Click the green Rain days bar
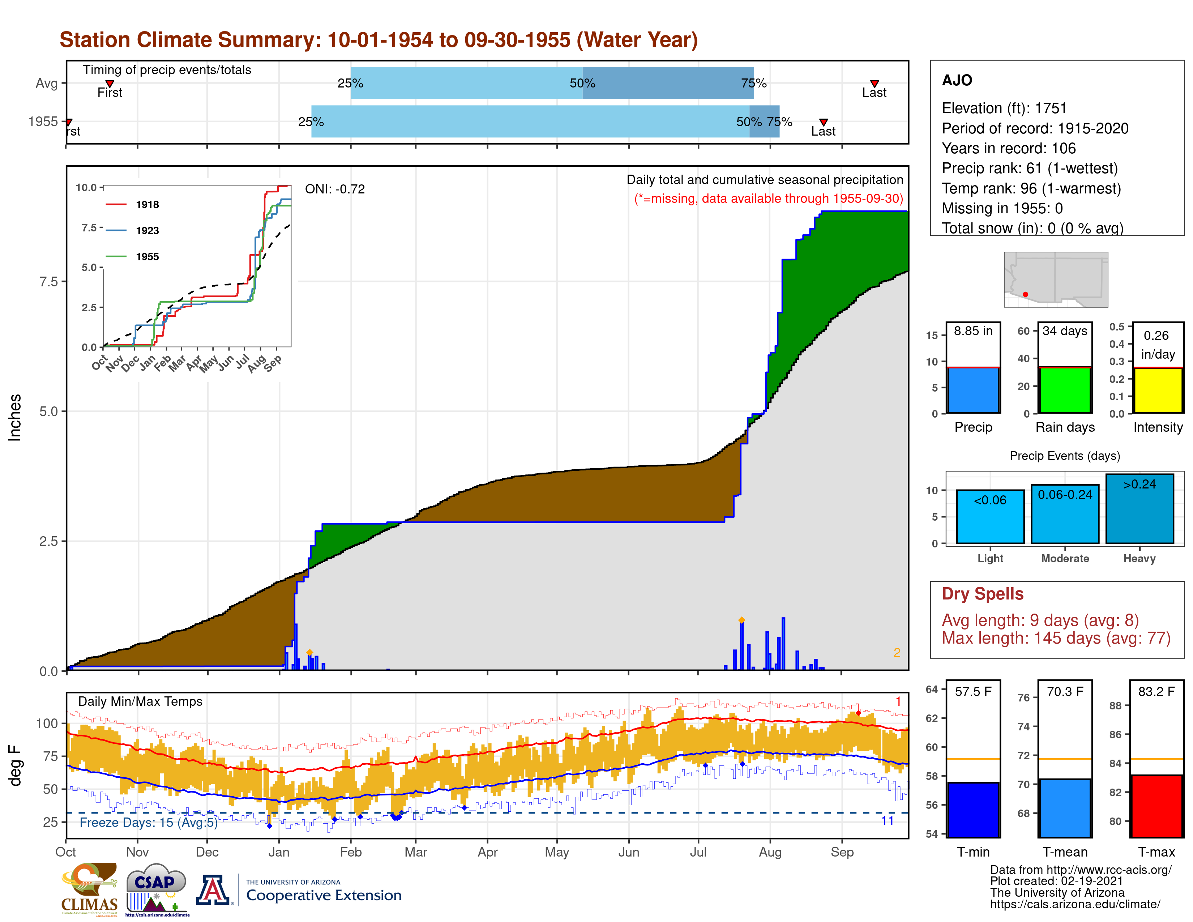The image size is (1193, 922). click(1065, 390)
